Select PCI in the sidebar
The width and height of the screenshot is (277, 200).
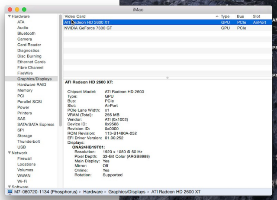point(21,96)
